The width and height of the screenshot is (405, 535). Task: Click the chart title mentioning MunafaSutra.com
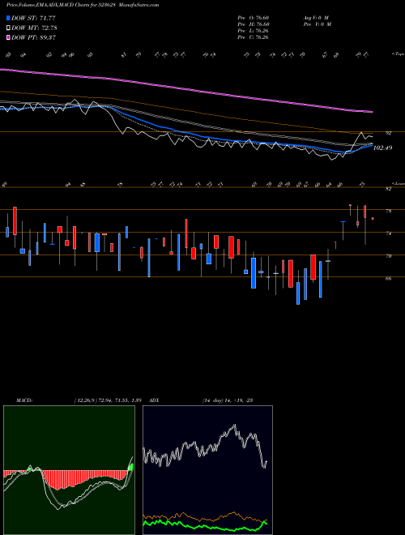(x=83, y=5)
